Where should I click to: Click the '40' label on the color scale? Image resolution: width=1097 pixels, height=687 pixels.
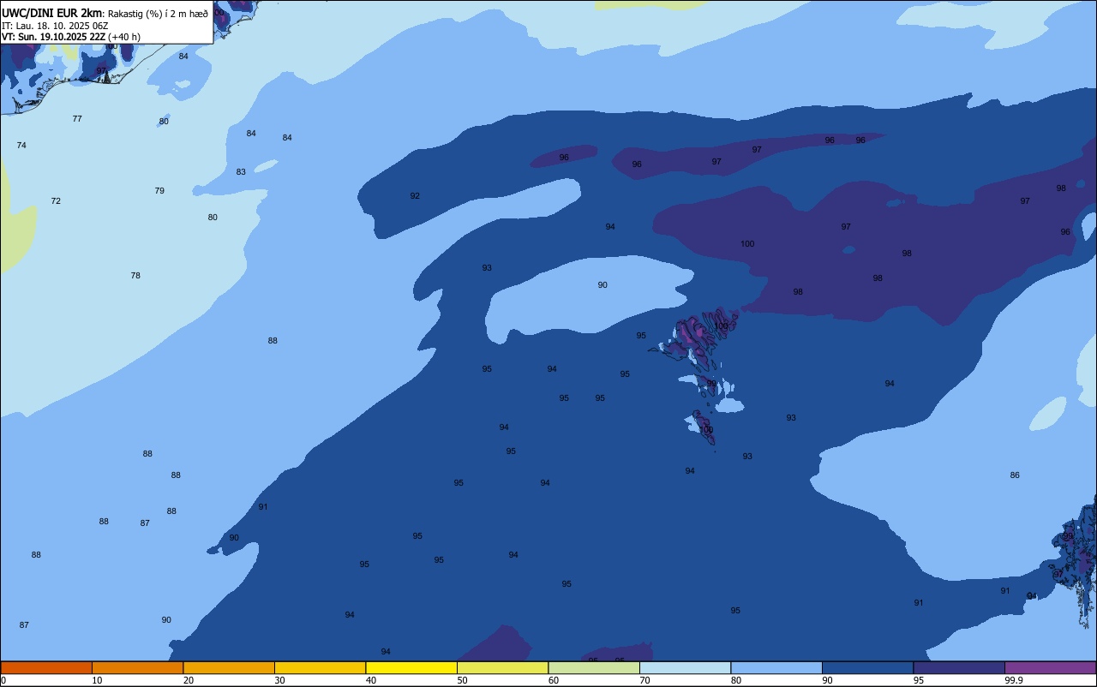coord(371,680)
